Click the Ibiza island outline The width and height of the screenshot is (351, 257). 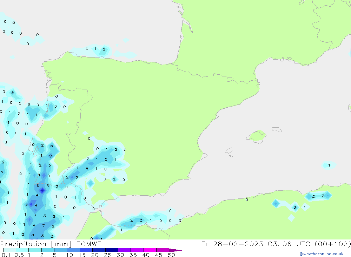click(x=229, y=150)
